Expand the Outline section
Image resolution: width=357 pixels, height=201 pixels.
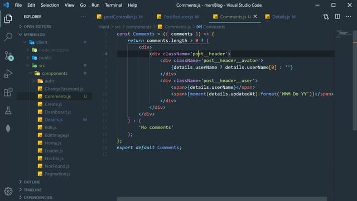tap(32, 182)
